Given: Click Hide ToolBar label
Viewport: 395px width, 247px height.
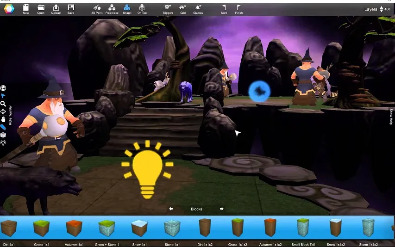Looking at the screenshot, I should click(10, 115).
